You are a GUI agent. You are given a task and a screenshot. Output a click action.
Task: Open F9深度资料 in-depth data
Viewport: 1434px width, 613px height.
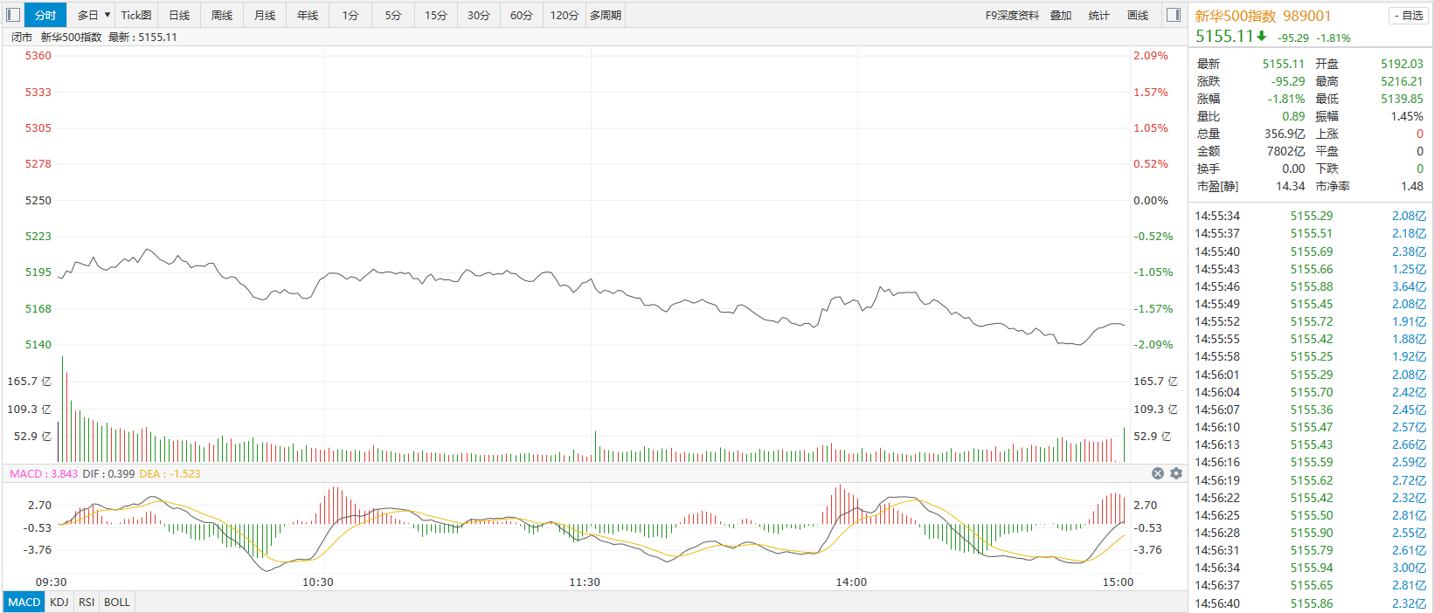click(1012, 15)
